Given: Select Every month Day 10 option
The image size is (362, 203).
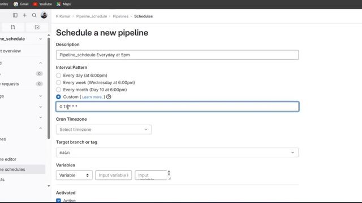Looking at the screenshot, I should [x=58, y=90].
